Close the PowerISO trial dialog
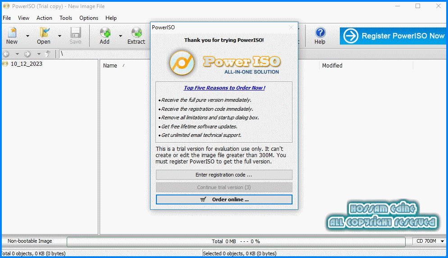Viewport: 448px width, 258px height. point(291,27)
